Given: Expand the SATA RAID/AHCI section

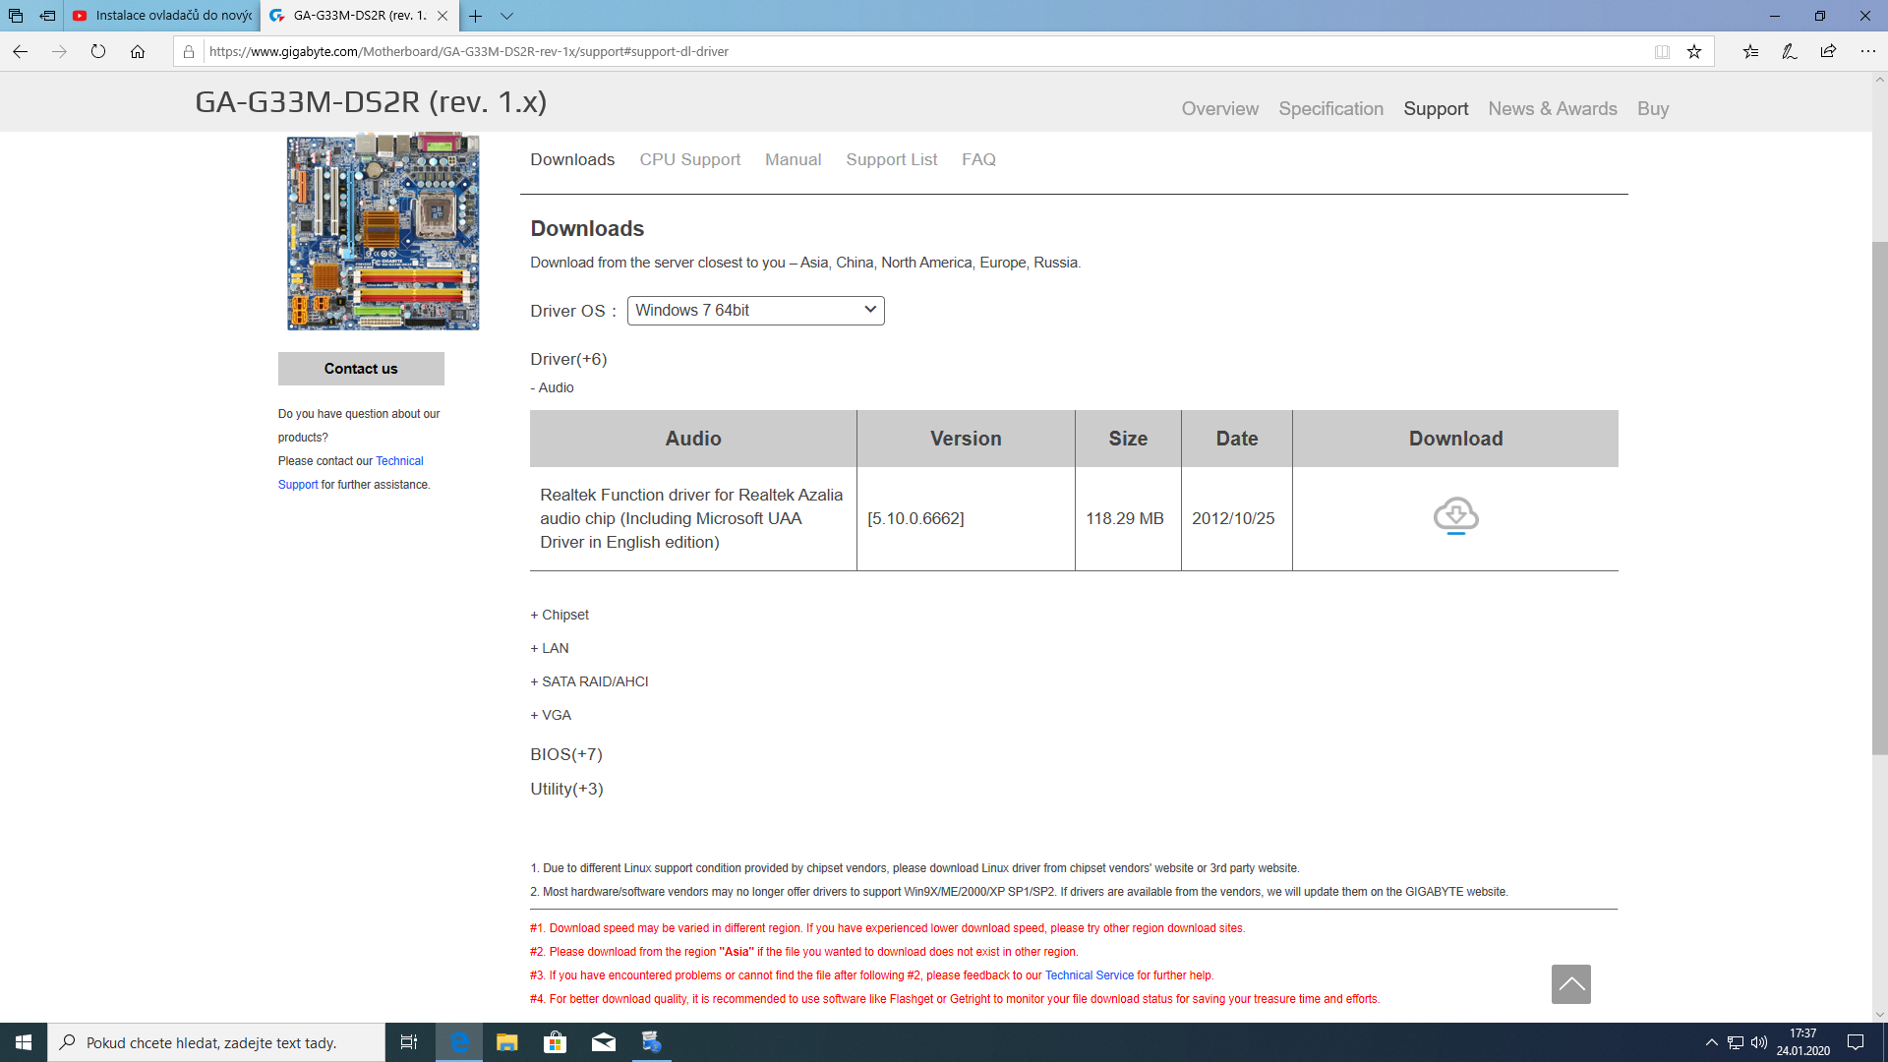Looking at the screenshot, I should (x=589, y=681).
